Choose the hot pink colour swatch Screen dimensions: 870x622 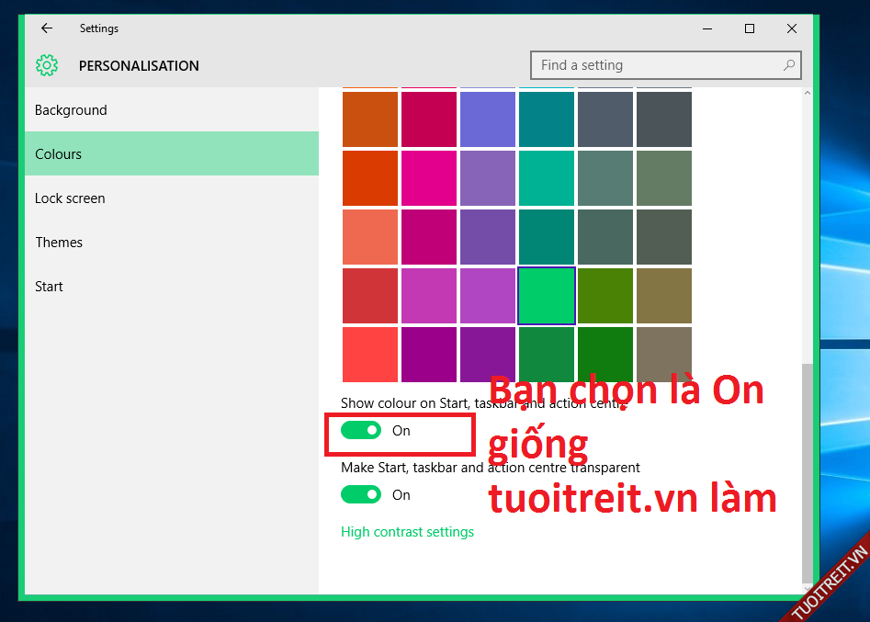429,178
